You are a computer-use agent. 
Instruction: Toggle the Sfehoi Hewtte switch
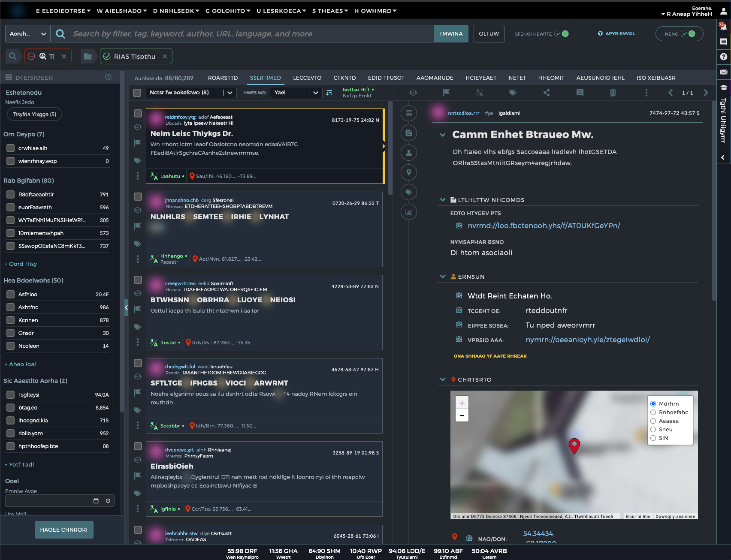[x=562, y=34]
